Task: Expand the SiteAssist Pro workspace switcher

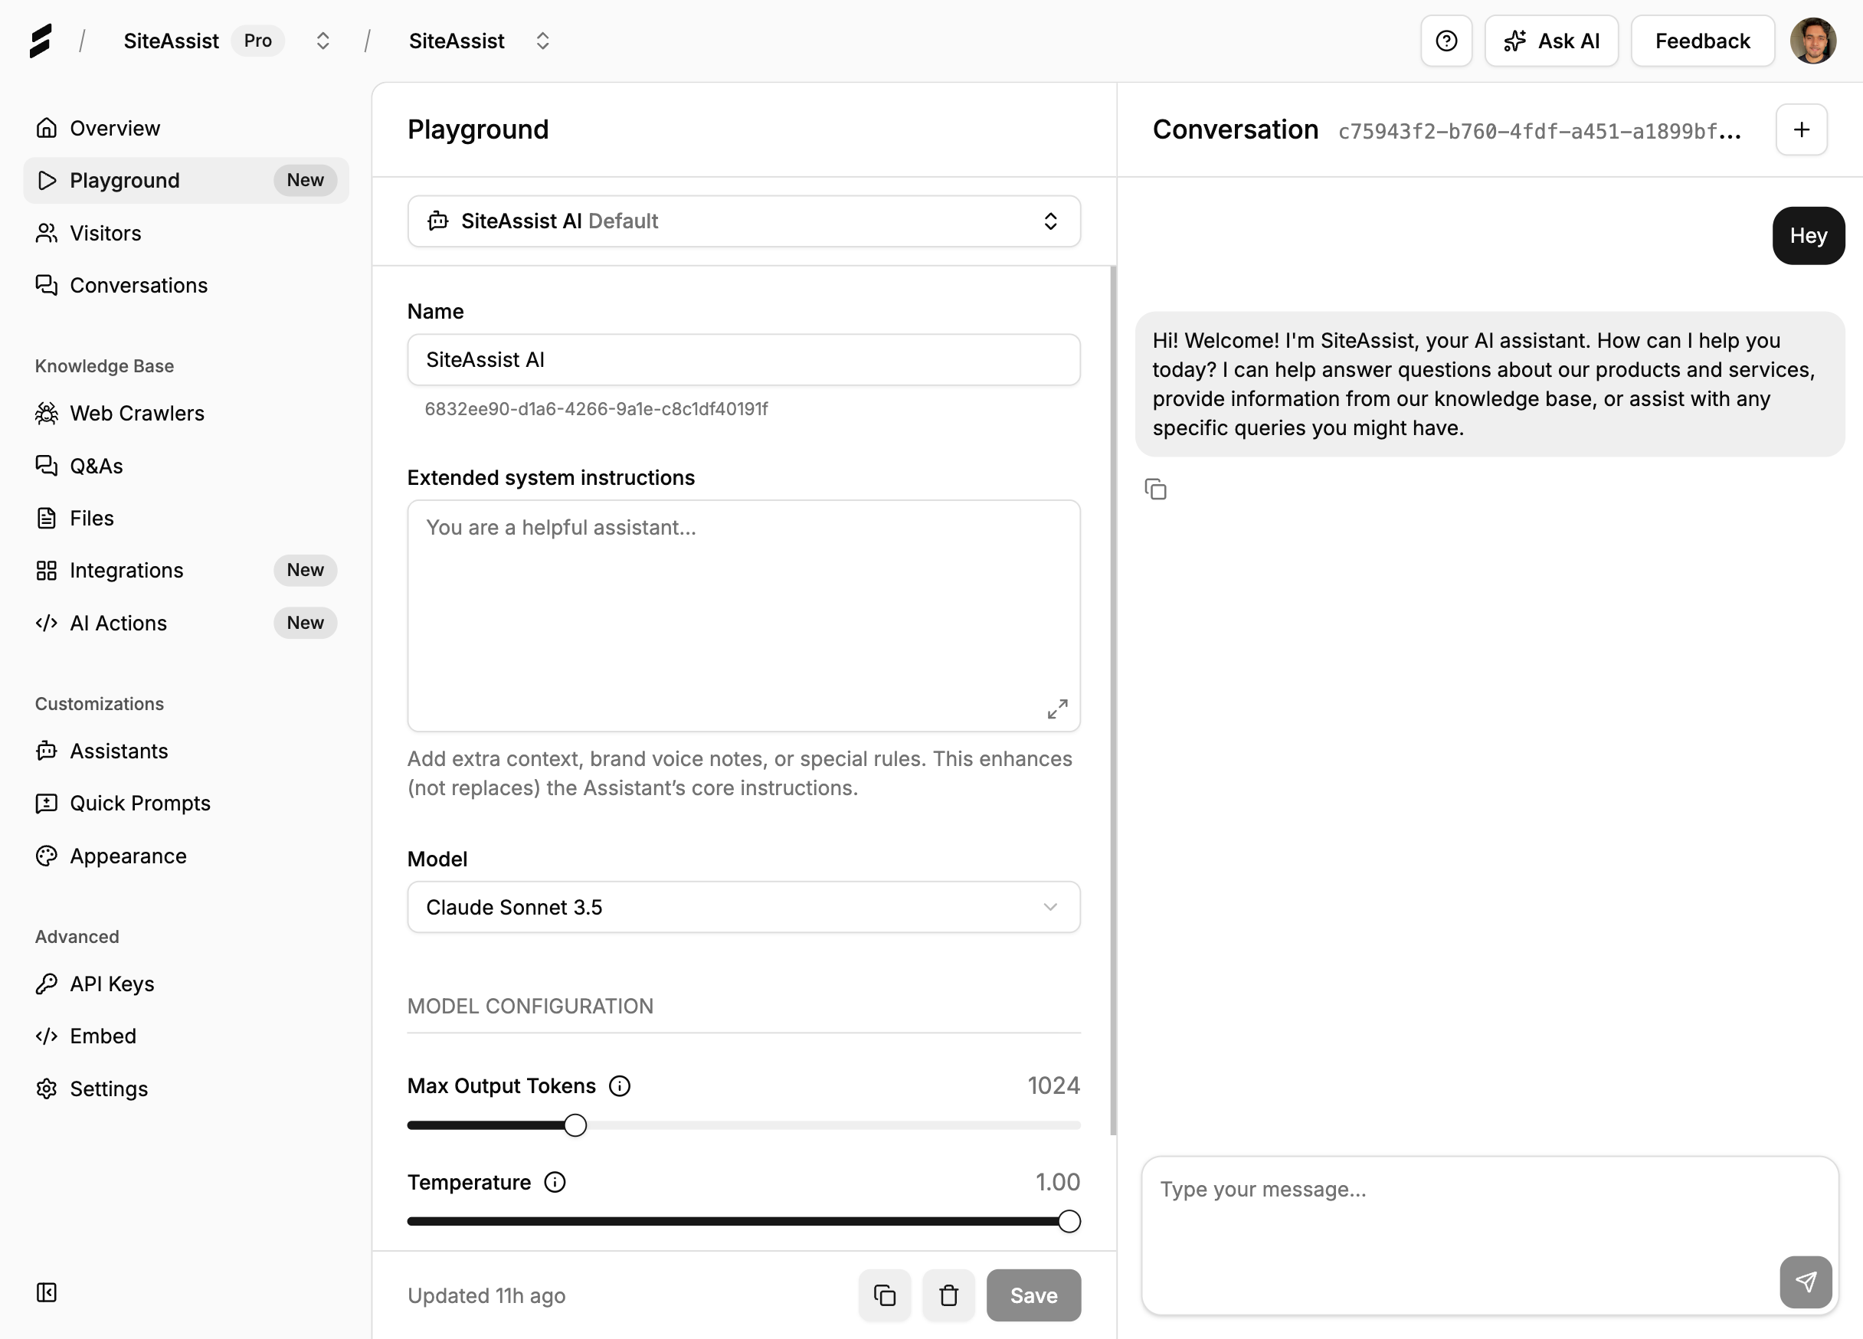Action: pyautogui.click(x=323, y=41)
